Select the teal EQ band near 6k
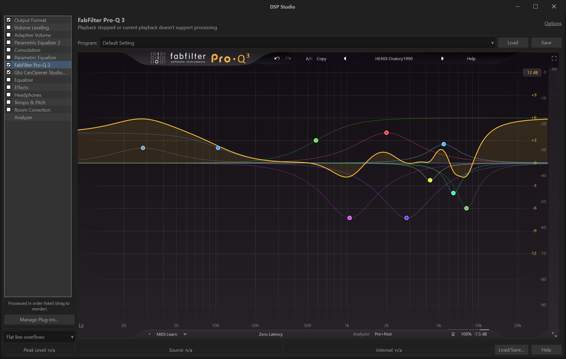The image size is (566, 359). (x=453, y=193)
